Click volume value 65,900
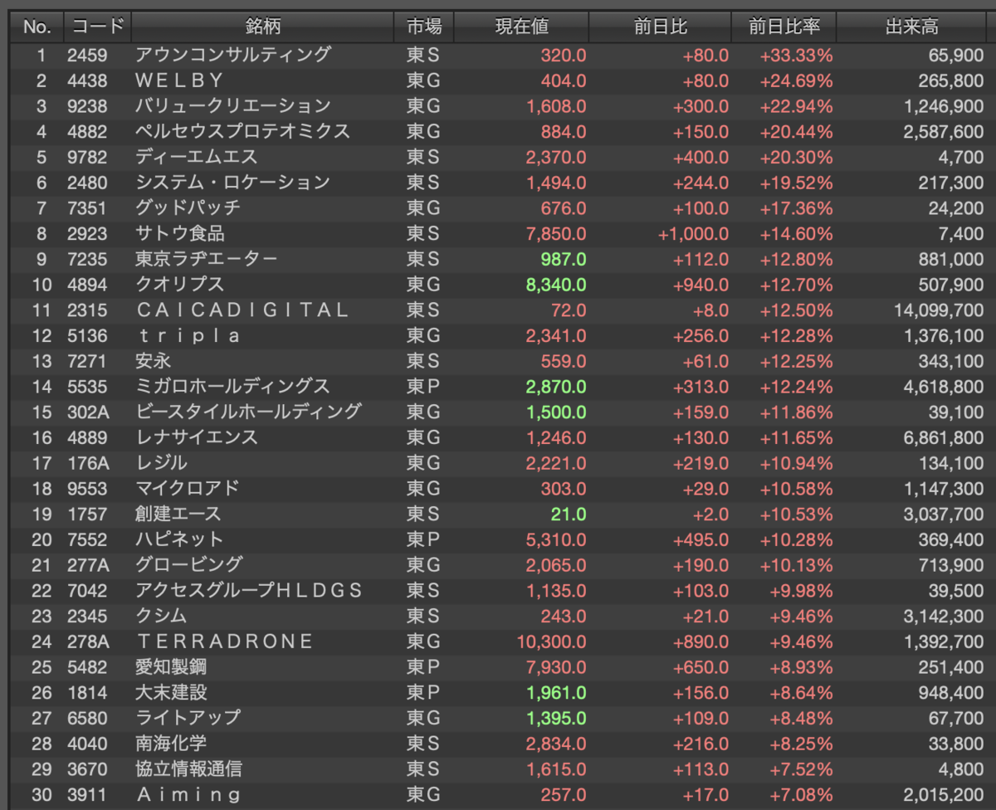The image size is (996, 810). [x=957, y=55]
